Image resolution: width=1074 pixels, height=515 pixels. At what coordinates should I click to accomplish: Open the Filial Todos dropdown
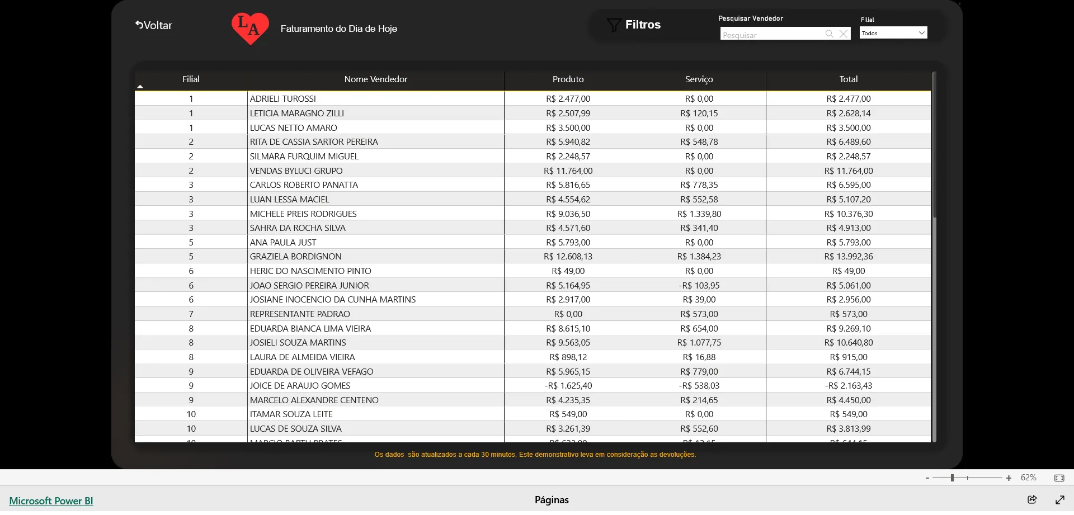point(893,33)
